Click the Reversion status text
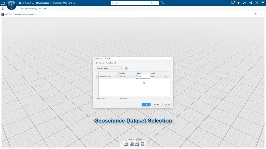266x149 pixels. pos(102,98)
